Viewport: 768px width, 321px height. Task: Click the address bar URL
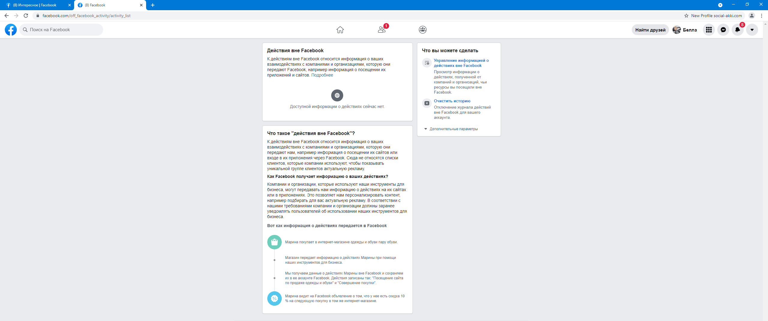pyautogui.click(x=86, y=16)
